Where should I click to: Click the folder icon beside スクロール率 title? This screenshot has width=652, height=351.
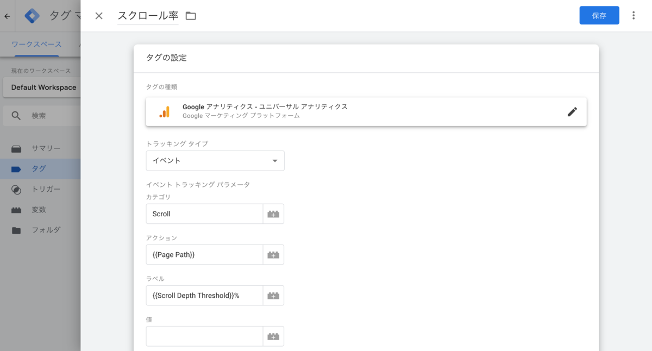pos(190,16)
